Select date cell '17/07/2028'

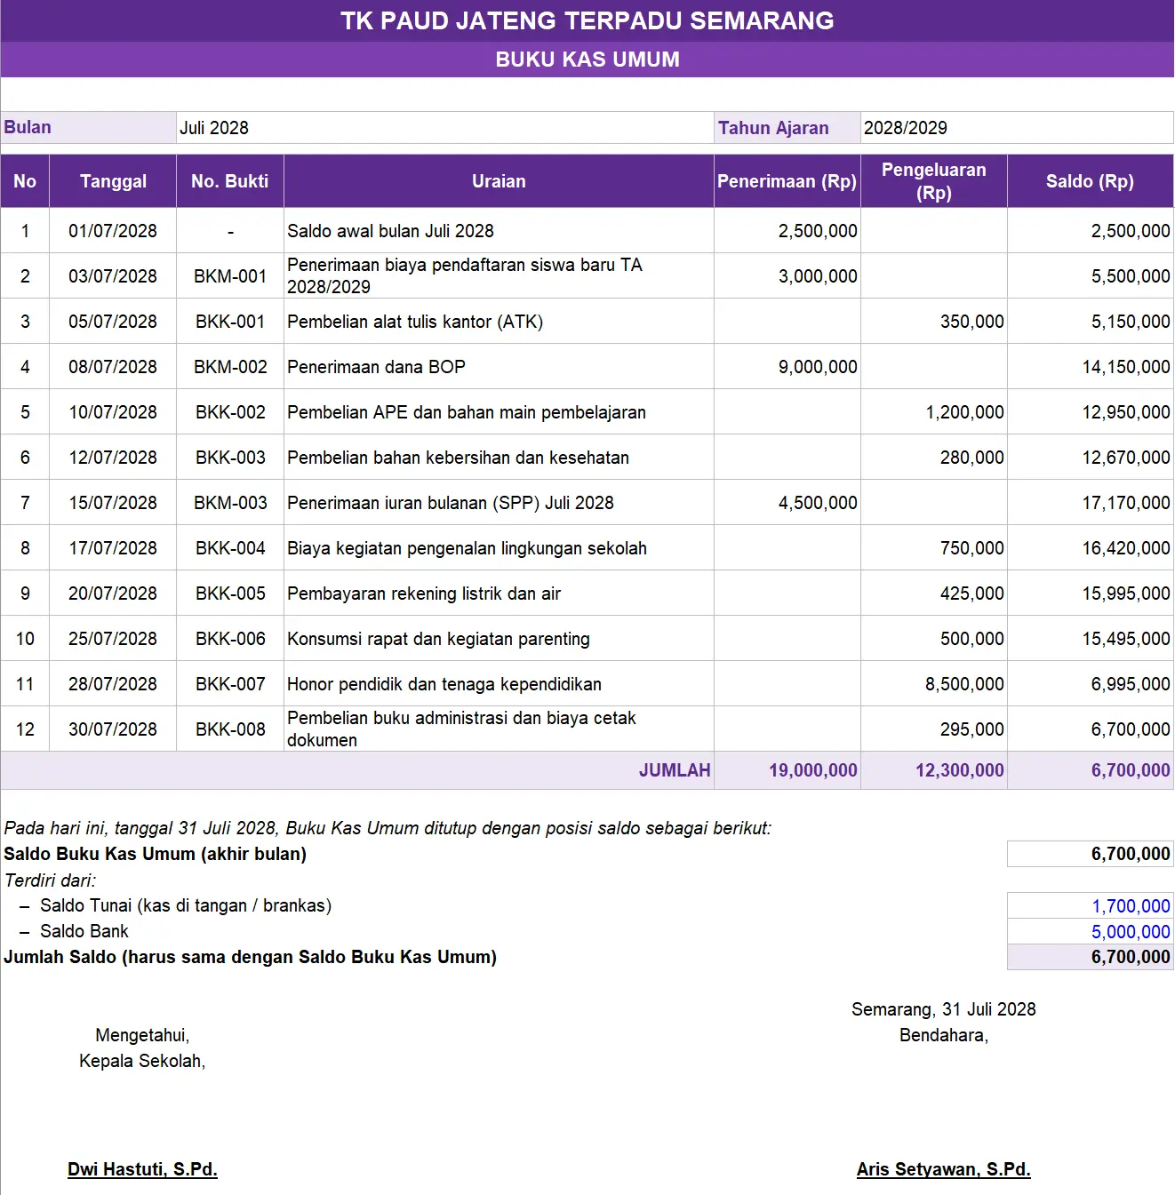113,548
